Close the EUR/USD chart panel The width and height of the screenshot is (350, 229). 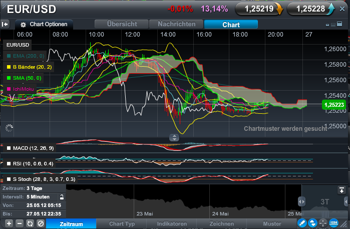(x=342, y=9)
